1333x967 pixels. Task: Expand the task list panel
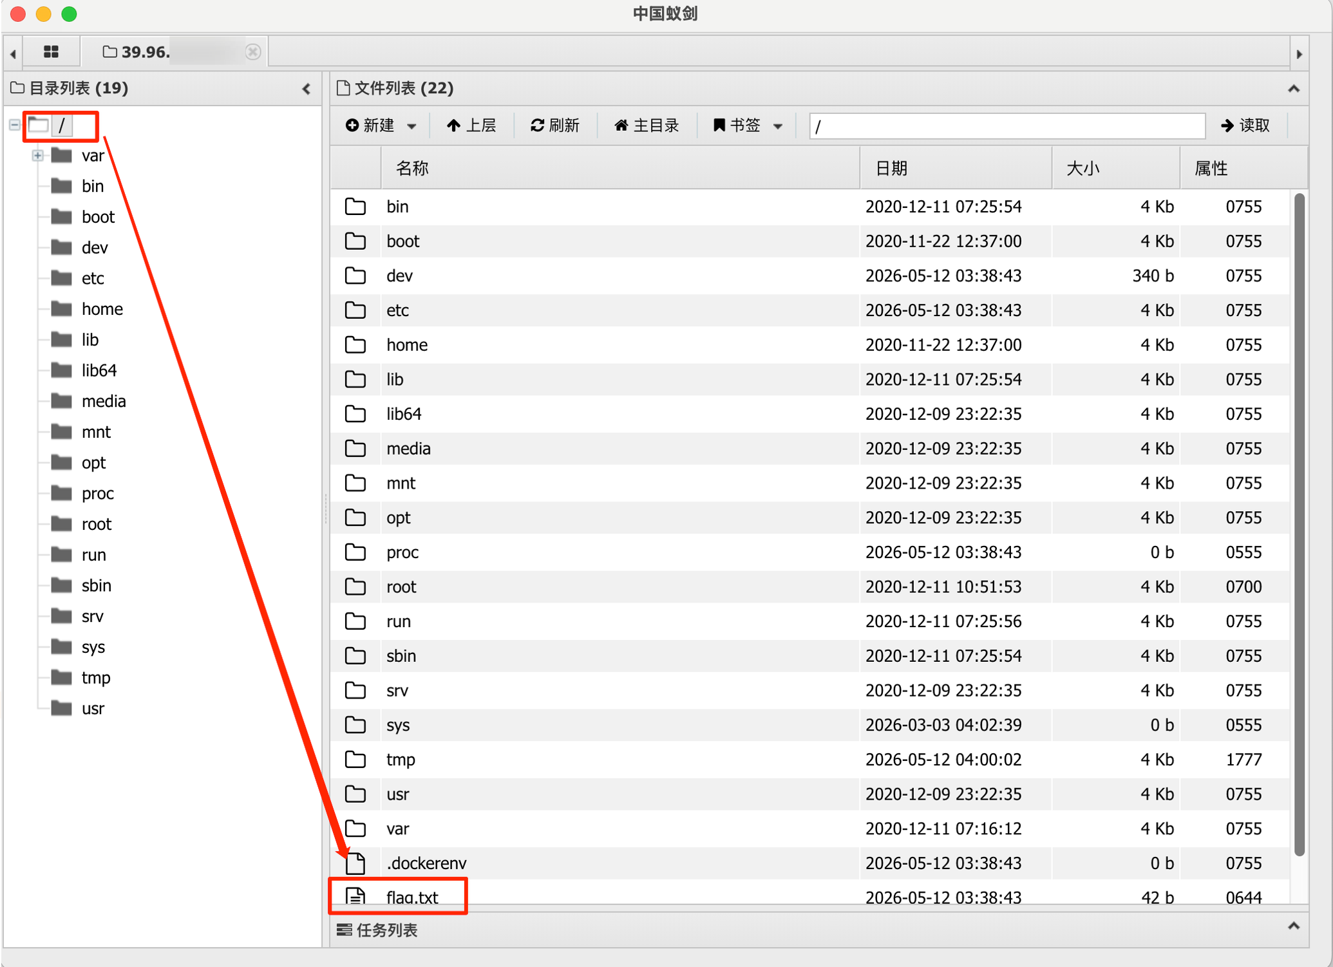point(1293,926)
